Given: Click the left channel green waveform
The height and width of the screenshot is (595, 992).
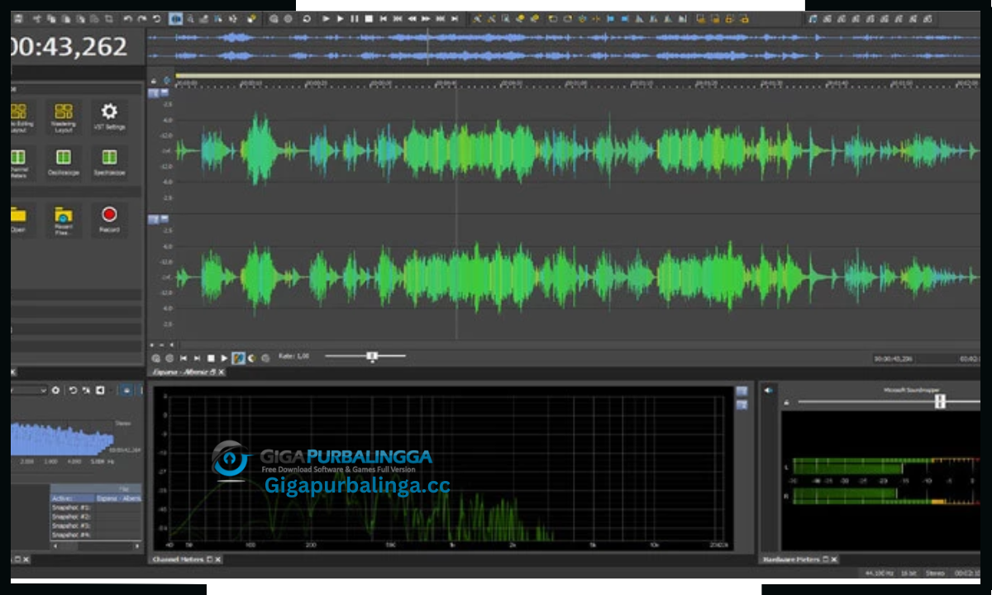Looking at the screenshot, I should tap(579, 150).
